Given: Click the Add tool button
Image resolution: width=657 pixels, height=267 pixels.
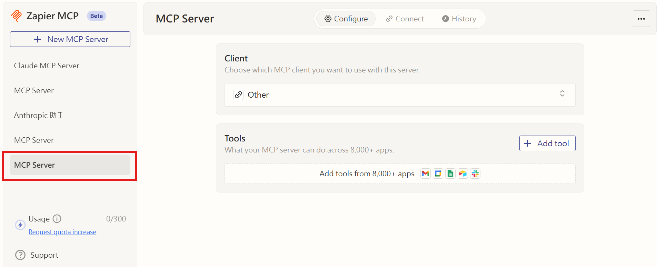Looking at the screenshot, I should click(x=547, y=143).
